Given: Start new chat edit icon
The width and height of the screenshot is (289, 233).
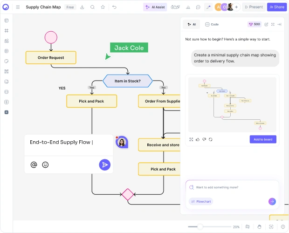Looking at the screenshot, I should coord(266,24).
